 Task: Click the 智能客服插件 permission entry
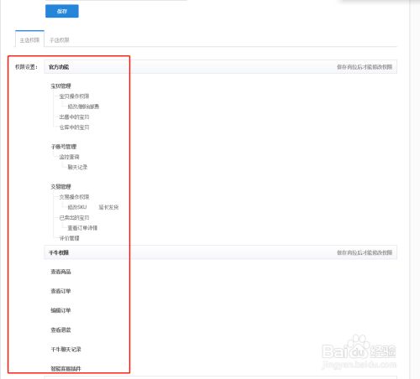66,369
